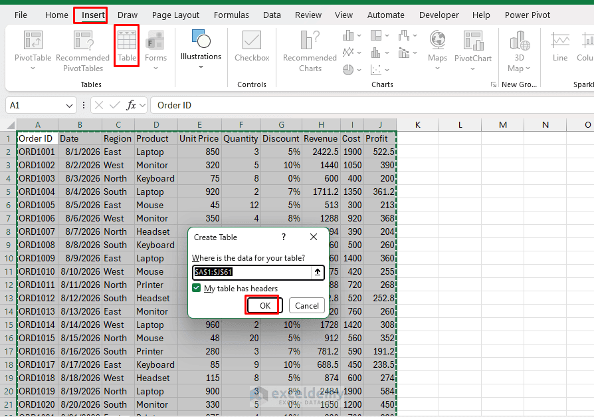Insert a scatter or bubble chart

click(x=379, y=69)
